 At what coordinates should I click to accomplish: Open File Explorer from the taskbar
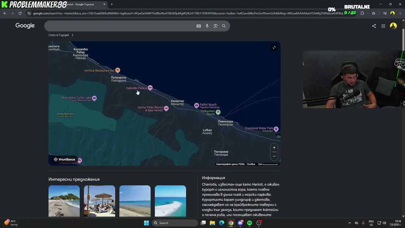point(212,223)
